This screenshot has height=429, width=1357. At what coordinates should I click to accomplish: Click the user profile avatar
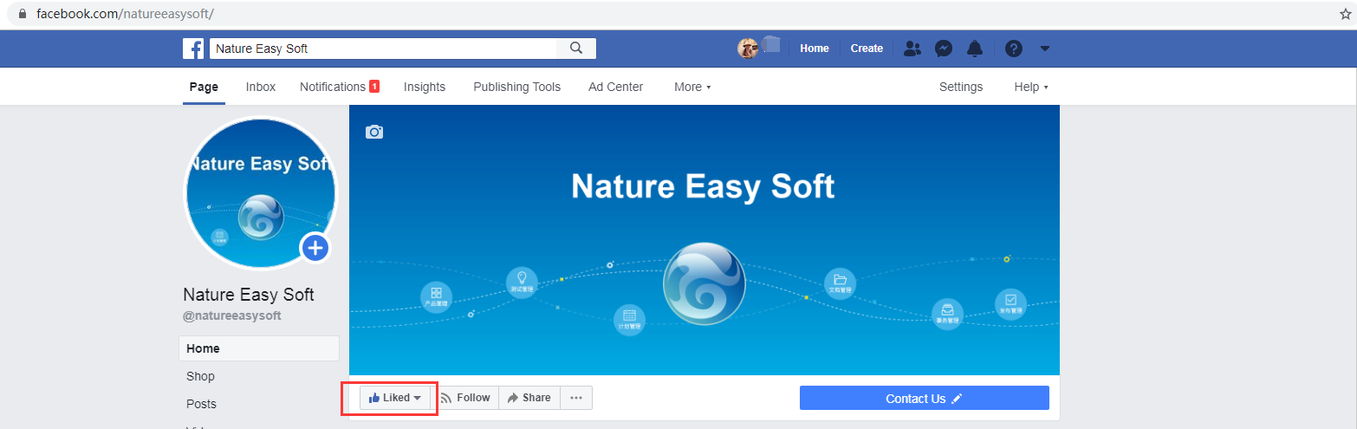coord(748,49)
